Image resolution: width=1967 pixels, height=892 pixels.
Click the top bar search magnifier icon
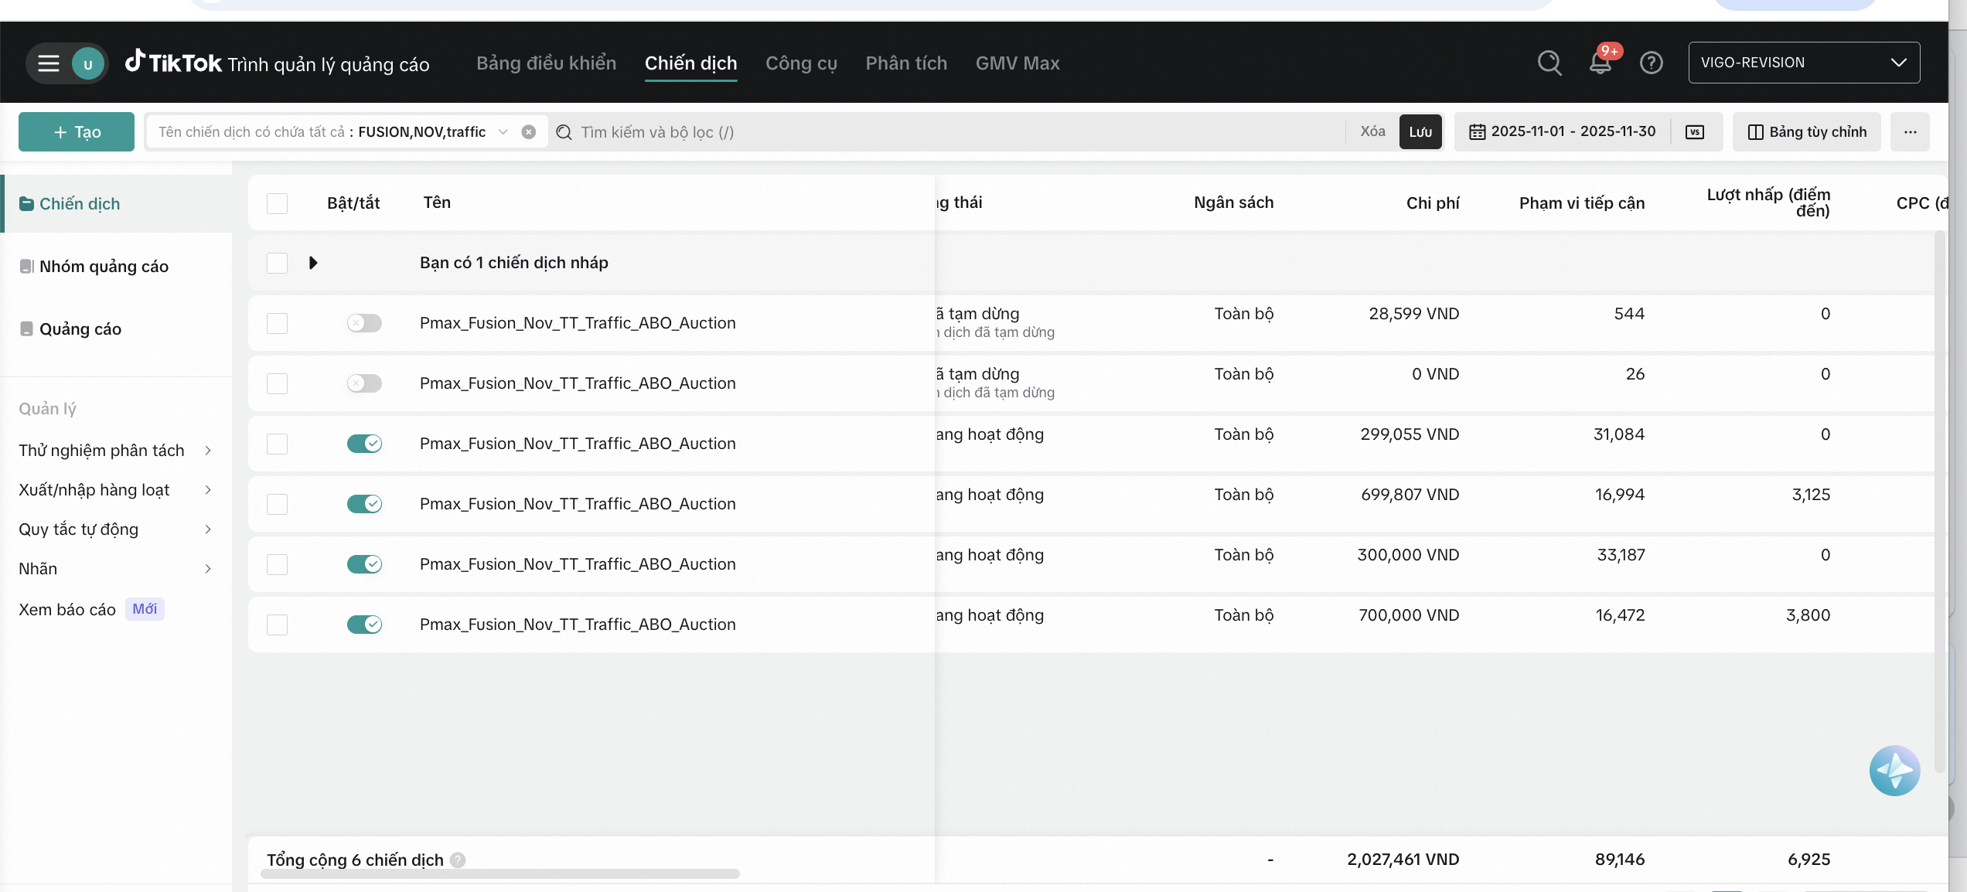(x=1549, y=63)
